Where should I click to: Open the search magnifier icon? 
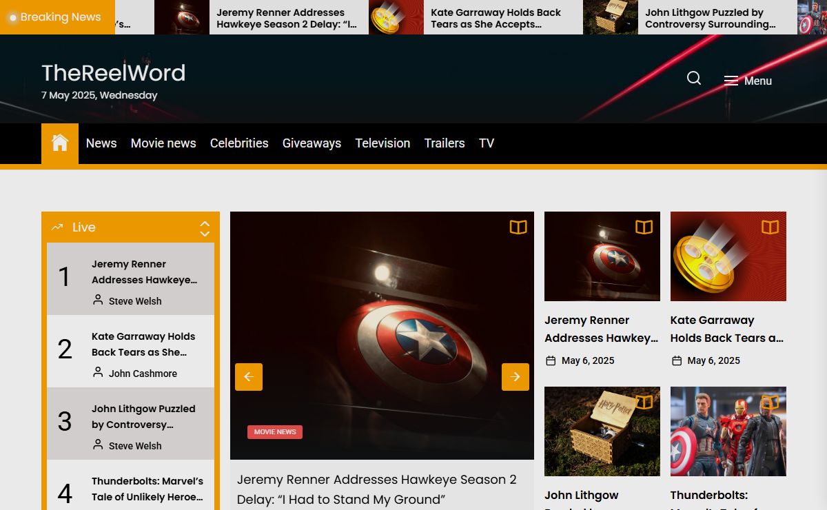coord(694,79)
